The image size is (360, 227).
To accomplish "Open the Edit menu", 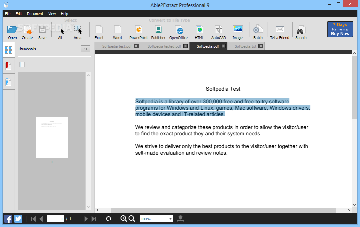I will [19, 14].
